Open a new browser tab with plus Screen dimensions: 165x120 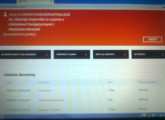(x=58, y=1)
